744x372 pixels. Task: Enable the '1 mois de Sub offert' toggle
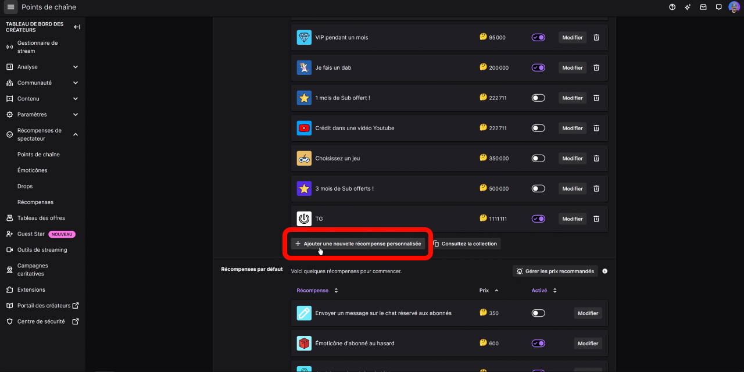point(538,98)
